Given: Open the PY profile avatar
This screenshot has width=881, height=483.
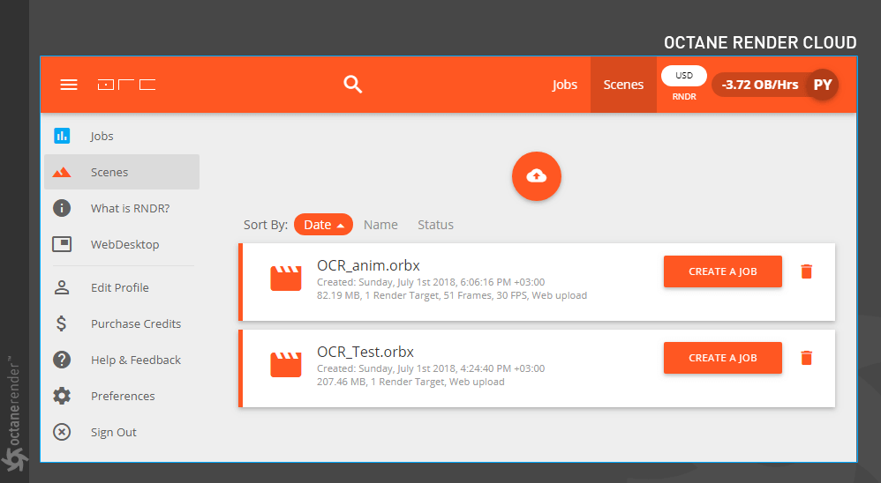Looking at the screenshot, I should point(823,85).
